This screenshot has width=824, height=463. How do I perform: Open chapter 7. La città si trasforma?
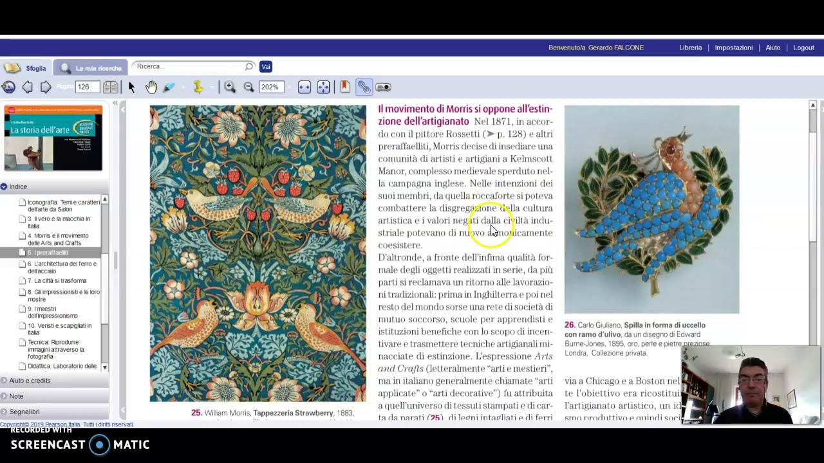tap(58, 281)
